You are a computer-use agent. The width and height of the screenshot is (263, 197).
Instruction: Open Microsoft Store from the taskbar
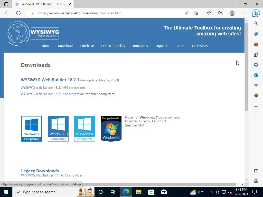click(151, 192)
